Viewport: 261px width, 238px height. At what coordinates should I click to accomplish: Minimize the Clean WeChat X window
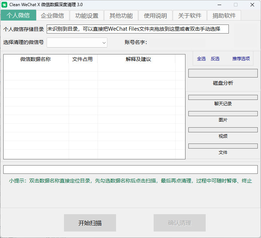tap(219, 5)
